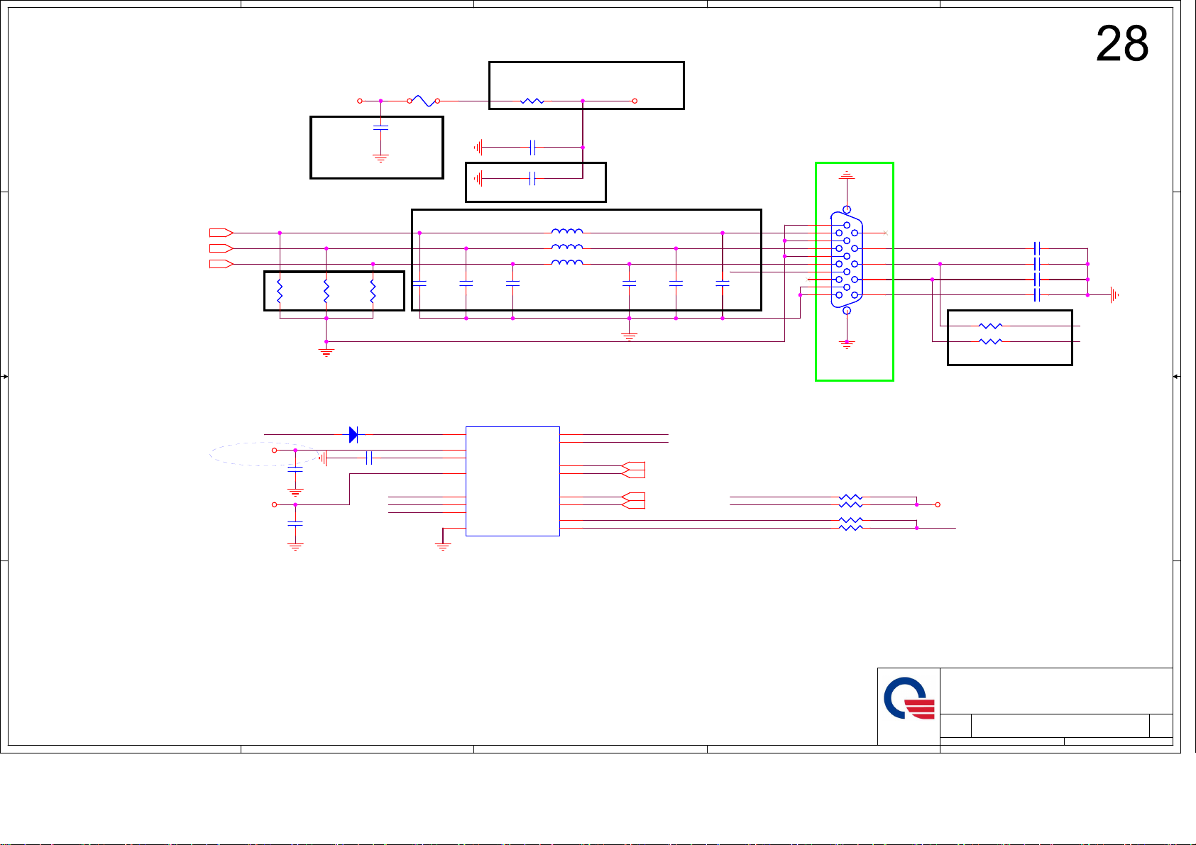
Task: Select the Quanta logo in the title block
Action: [x=909, y=699]
